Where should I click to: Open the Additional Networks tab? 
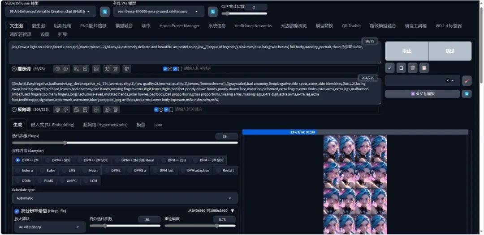[253, 26]
